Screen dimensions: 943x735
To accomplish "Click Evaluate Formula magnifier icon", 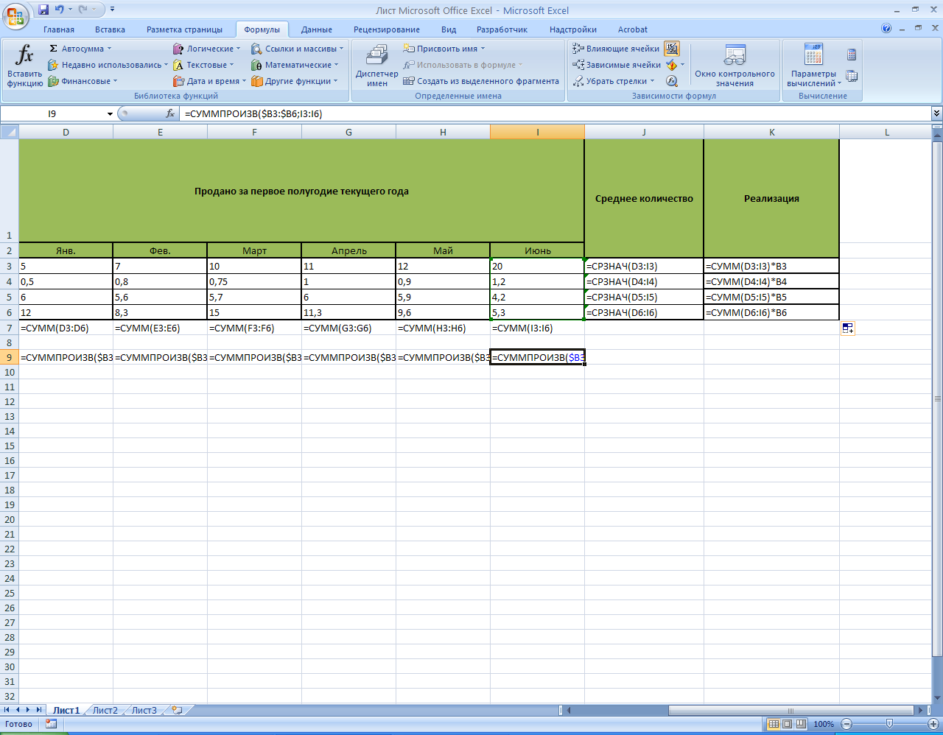I will click(672, 81).
